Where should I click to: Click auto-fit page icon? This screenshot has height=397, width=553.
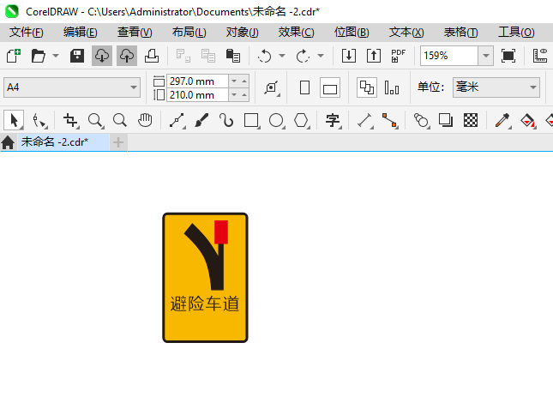(272, 87)
